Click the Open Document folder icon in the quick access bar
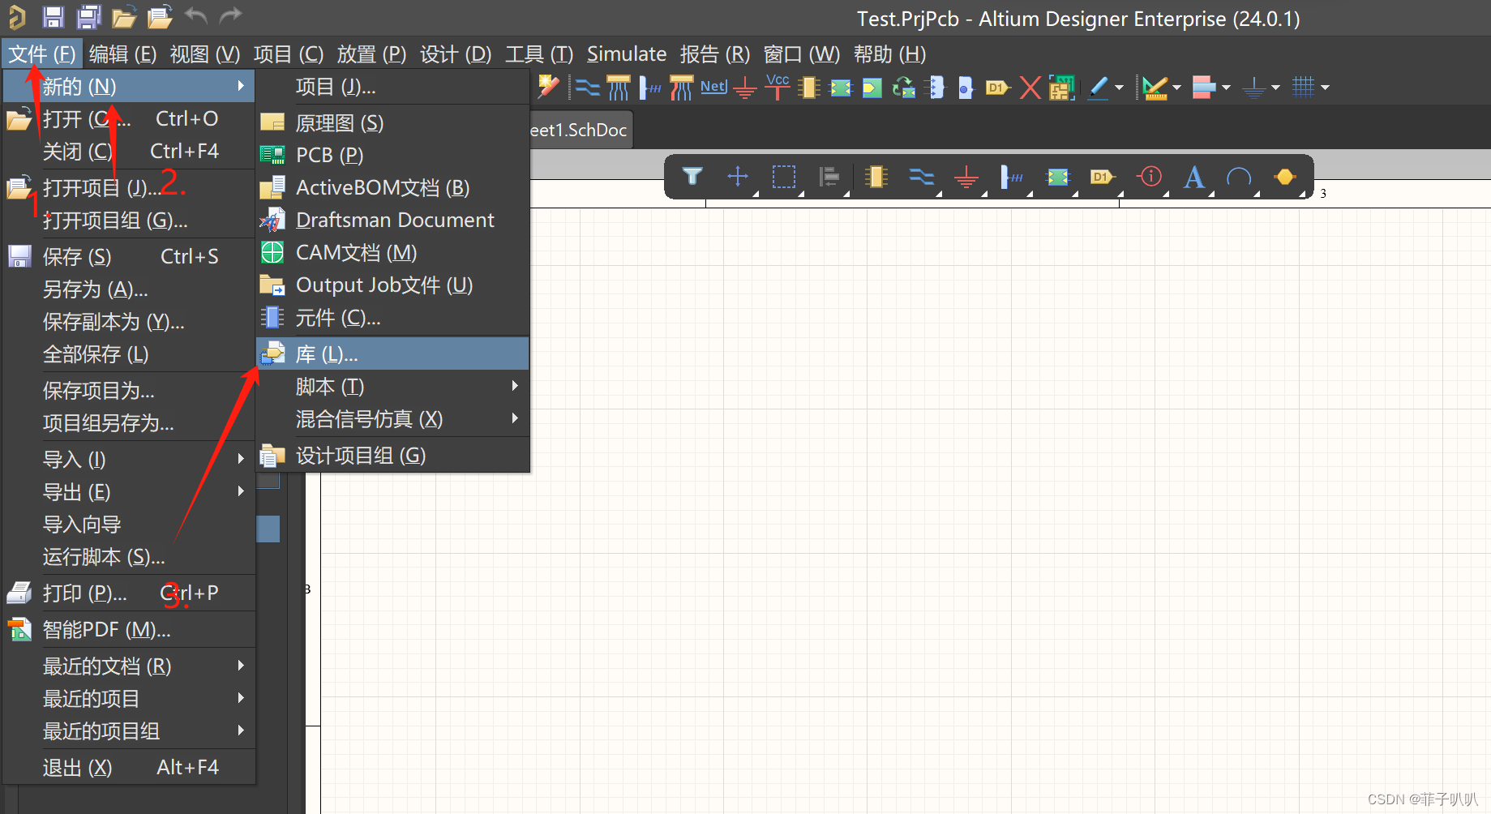 pos(124,16)
